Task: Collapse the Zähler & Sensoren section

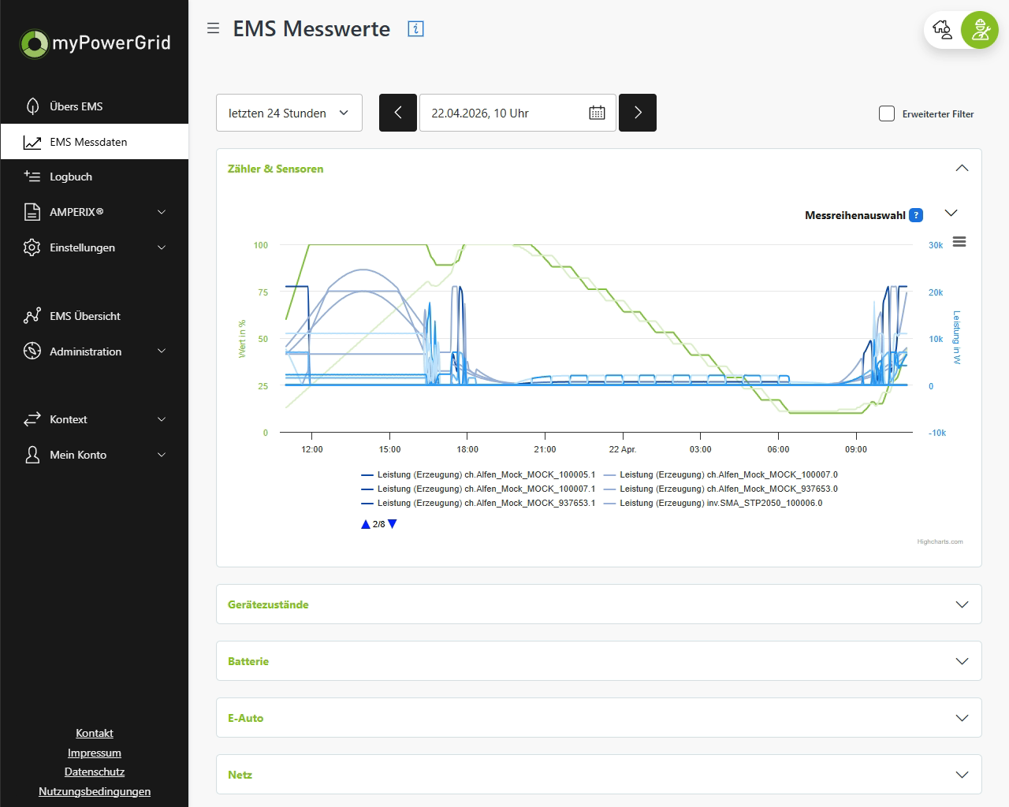Action: 962,168
